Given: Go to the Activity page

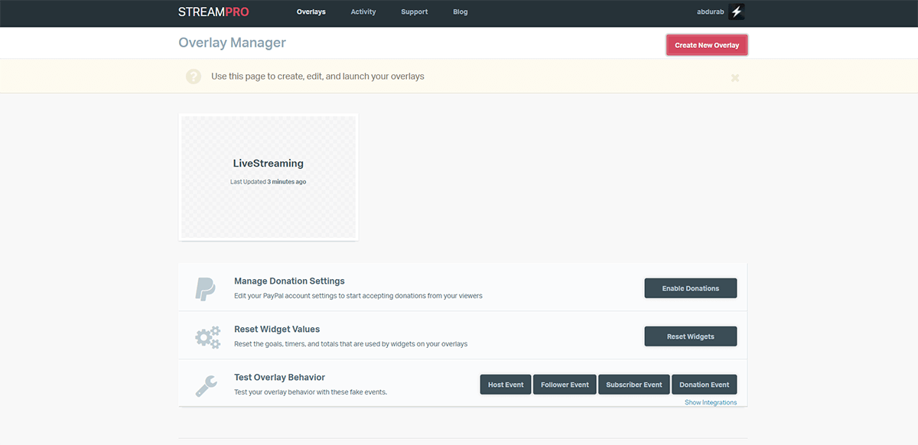Looking at the screenshot, I should [x=363, y=12].
